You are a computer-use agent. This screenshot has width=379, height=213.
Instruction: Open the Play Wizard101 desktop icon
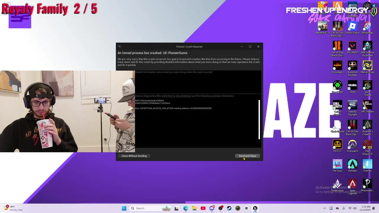click(367, 147)
